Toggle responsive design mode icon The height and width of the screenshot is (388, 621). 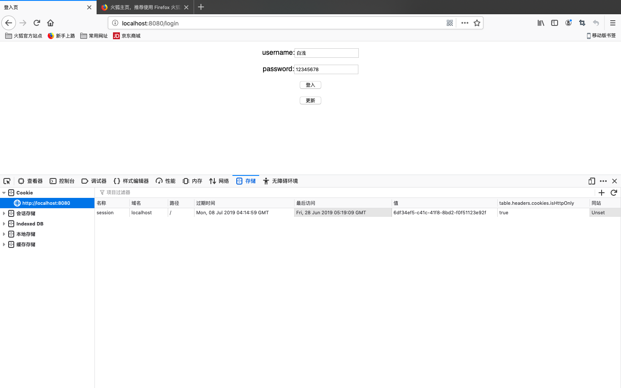tap(592, 181)
